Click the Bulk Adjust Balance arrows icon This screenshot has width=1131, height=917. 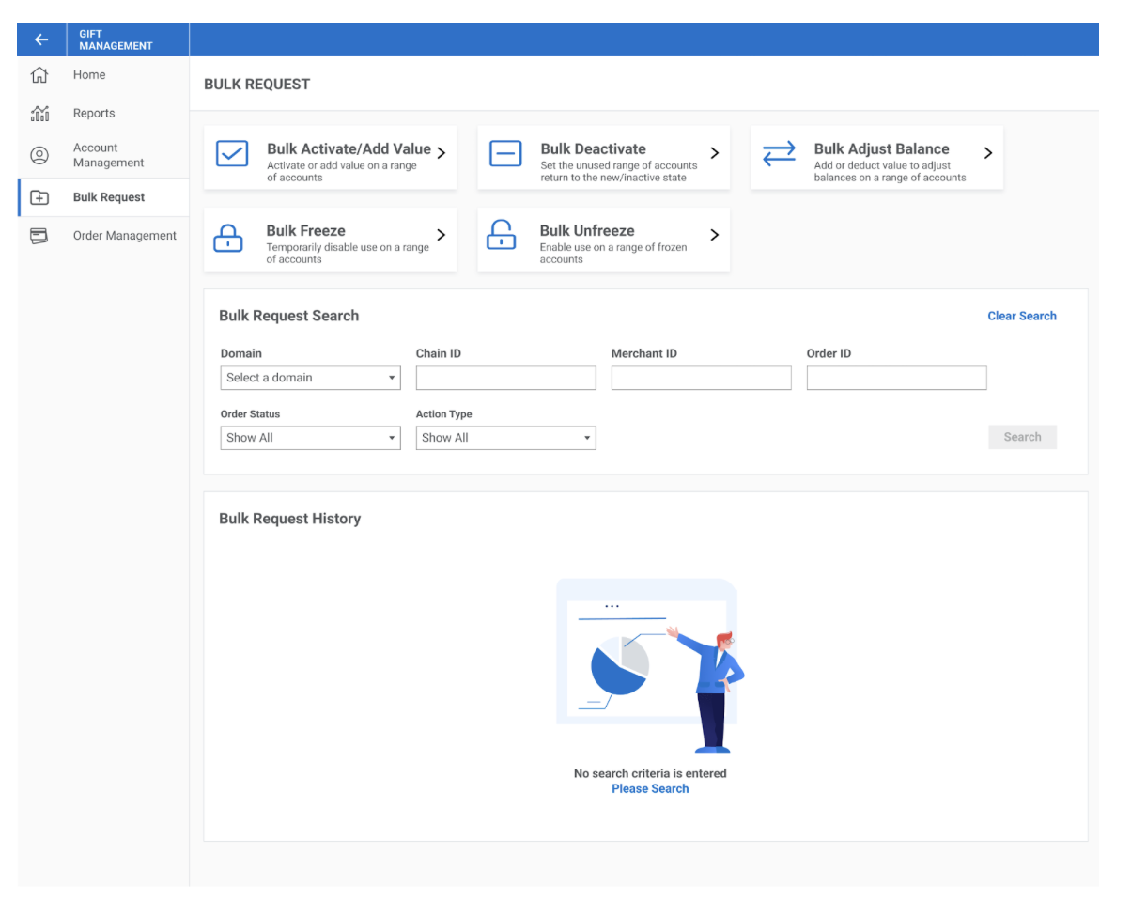point(779,154)
